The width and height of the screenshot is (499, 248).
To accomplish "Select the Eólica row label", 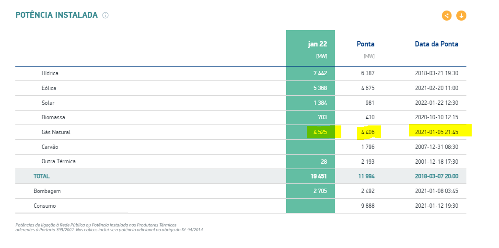I will (49, 88).
